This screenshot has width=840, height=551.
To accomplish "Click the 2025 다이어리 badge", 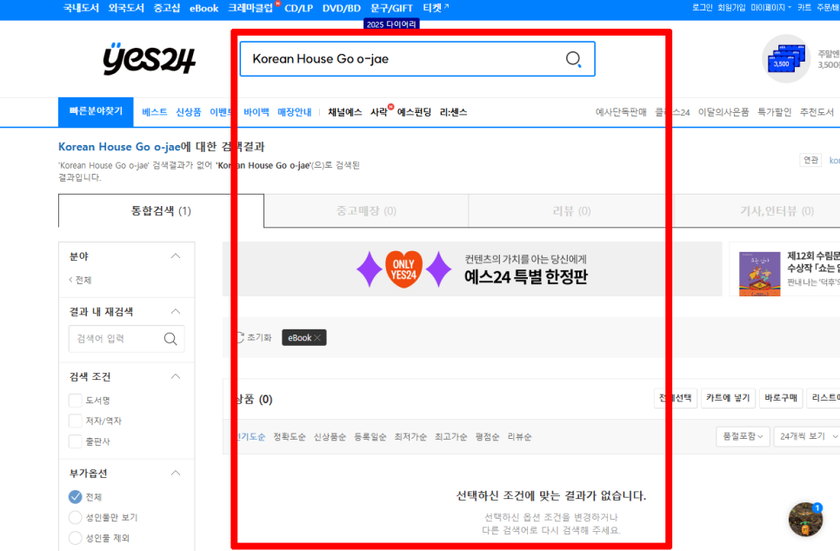I will 391,24.
